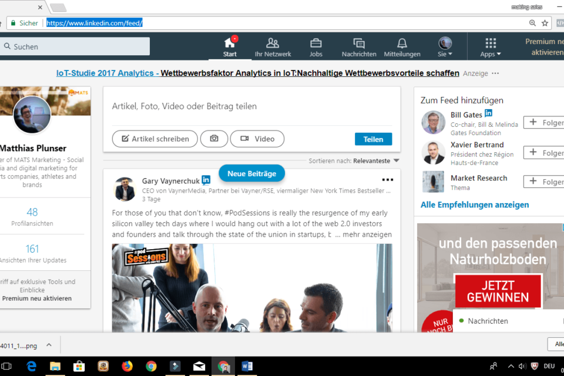Bookmark page with the star icon
Viewport: 564px width, 376px height.
point(545,23)
